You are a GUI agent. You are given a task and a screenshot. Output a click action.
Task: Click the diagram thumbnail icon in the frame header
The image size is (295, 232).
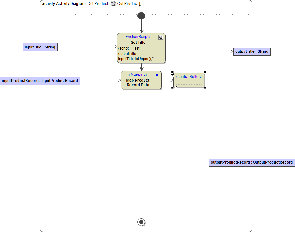click(x=113, y=3)
